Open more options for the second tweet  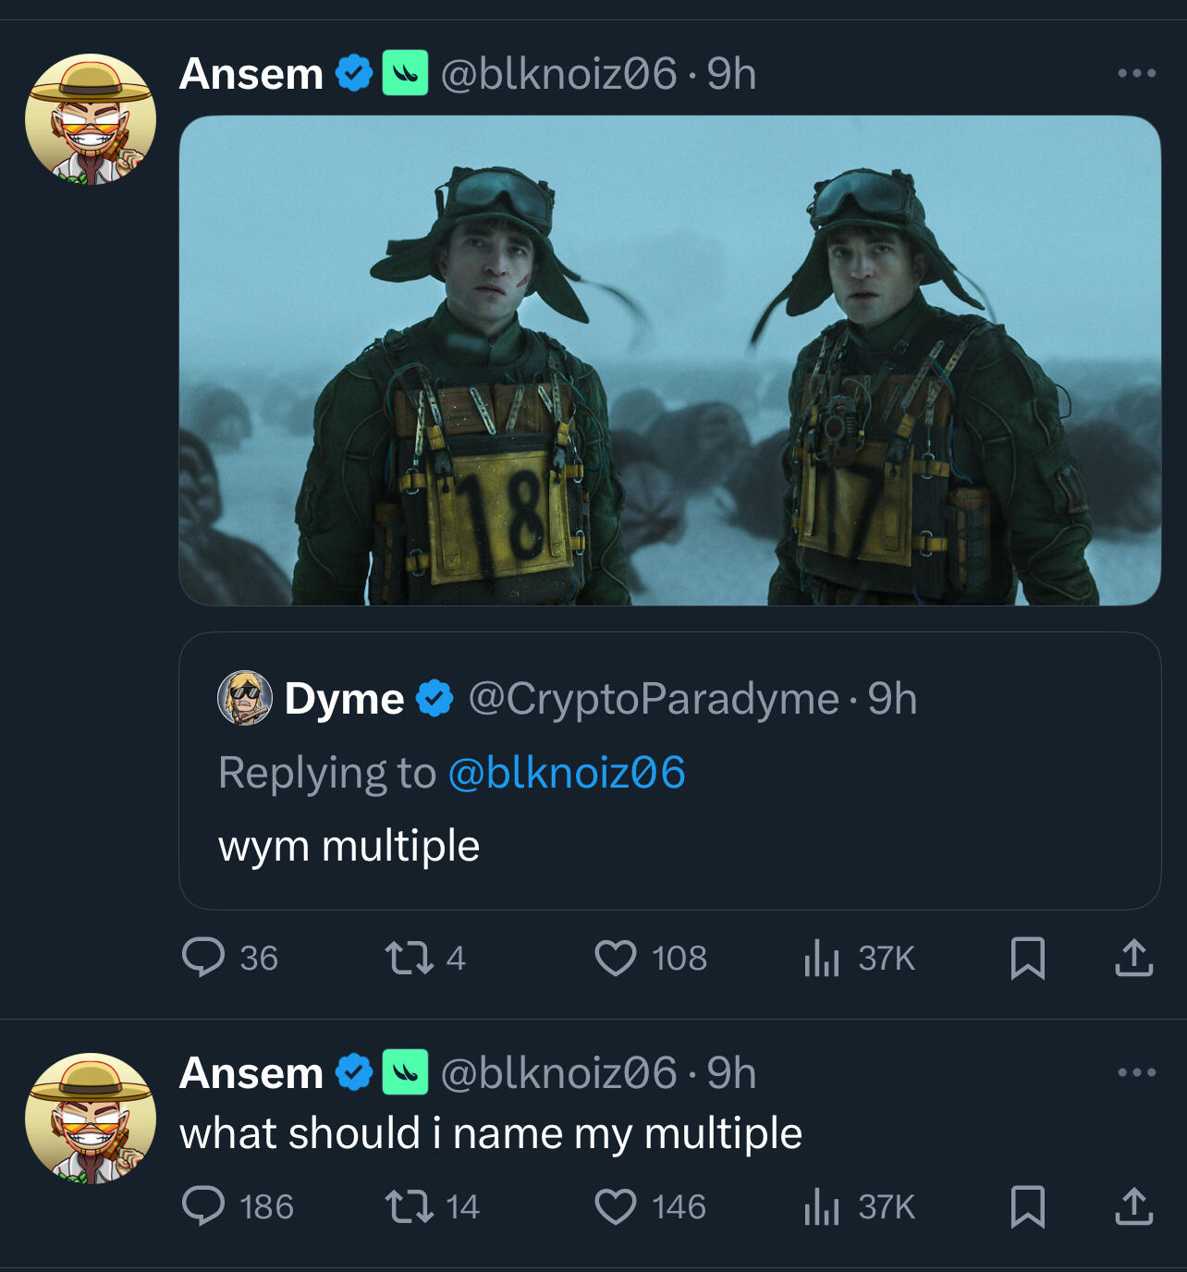tap(1136, 1072)
